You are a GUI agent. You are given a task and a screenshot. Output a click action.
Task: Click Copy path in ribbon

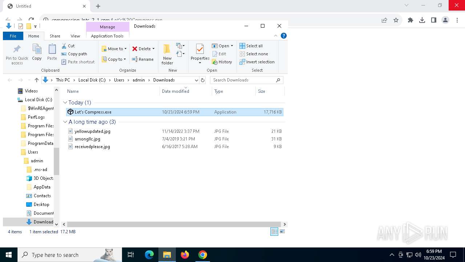pyautogui.click(x=74, y=54)
